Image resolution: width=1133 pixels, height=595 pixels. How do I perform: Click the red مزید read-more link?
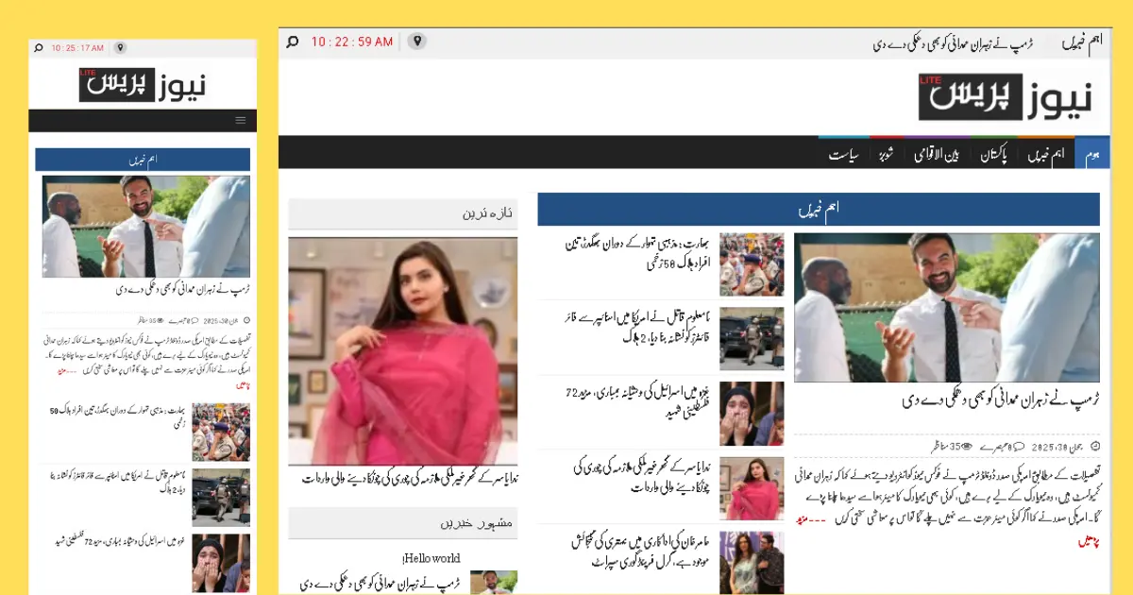click(803, 518)
